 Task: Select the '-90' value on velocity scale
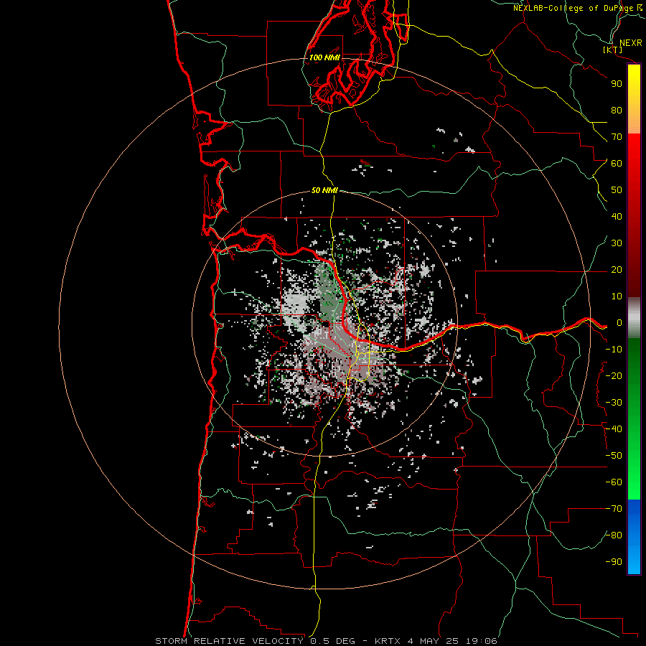614,562
